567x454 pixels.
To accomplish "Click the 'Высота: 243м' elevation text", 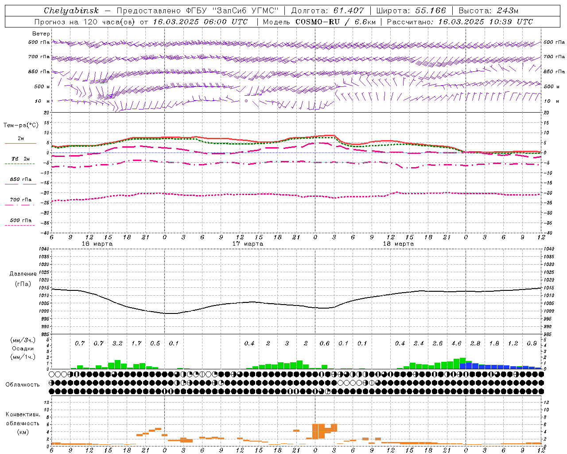I will coord(489,11).
